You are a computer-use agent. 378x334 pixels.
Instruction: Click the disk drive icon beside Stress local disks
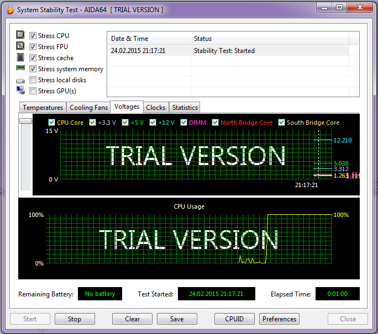pos(20,81)
